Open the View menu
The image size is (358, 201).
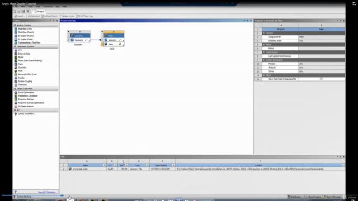pyautogui.click(x=23, y=7)
